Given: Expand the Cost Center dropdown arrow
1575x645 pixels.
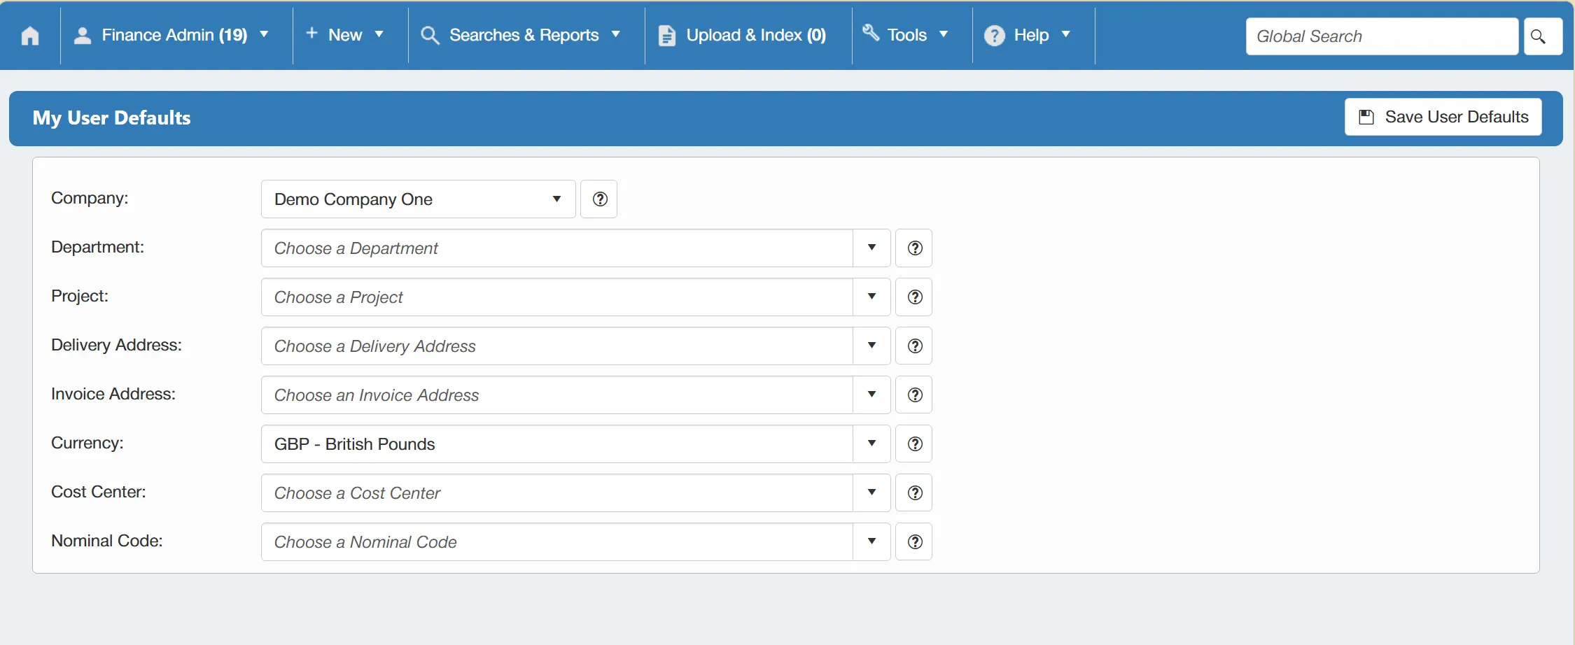Looking at the screenshot, I should click(x=871, y=493).
